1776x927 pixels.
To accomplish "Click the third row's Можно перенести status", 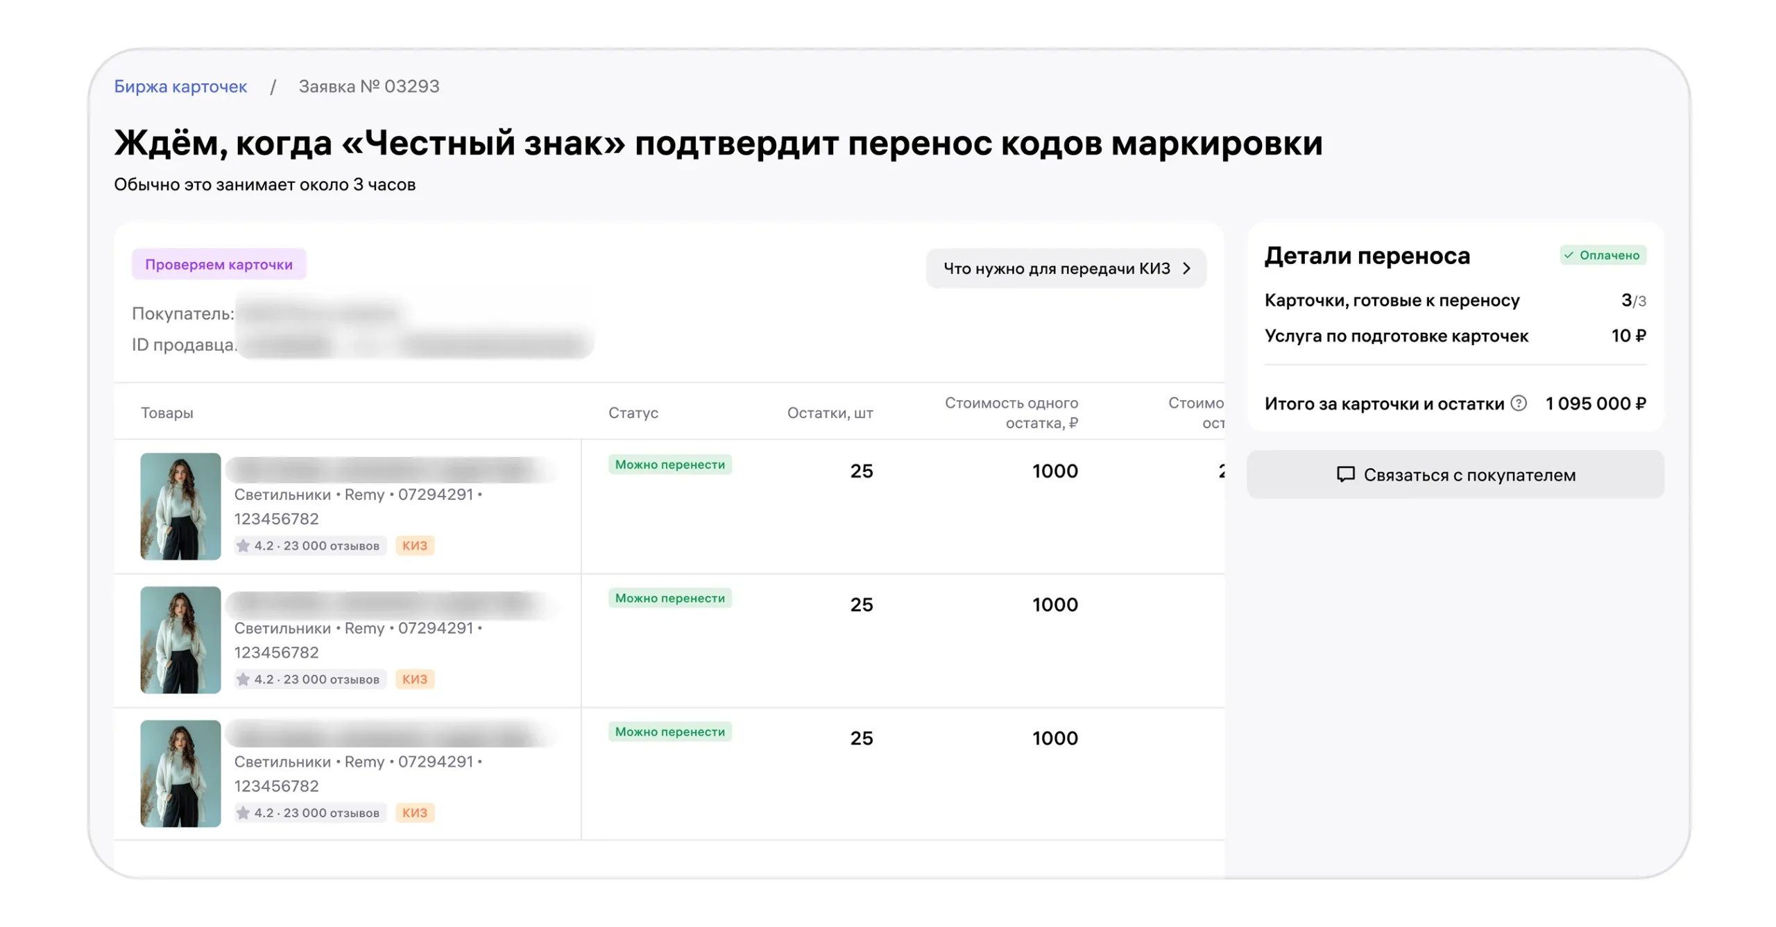I will [x=669, y=732].
